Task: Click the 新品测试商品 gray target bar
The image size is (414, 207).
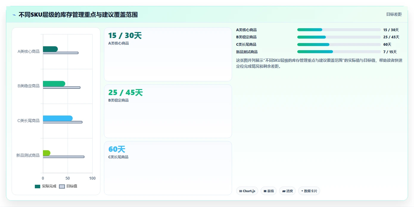Action: click(x=64, y=157)
